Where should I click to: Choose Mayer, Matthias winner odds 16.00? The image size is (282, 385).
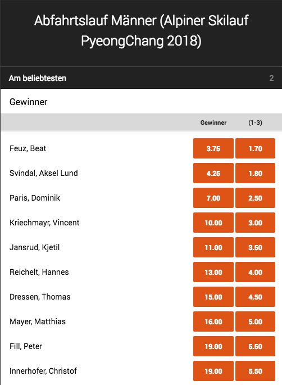[213, 321]
